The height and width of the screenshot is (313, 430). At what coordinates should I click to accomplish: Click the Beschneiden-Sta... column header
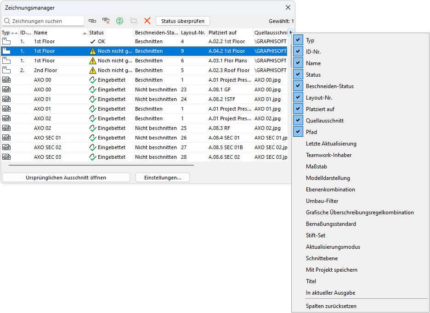157,33
